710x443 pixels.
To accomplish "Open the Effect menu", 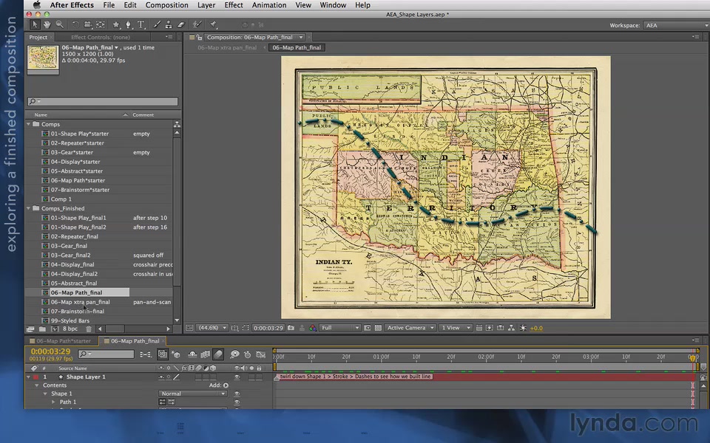I will pos(234,5).
